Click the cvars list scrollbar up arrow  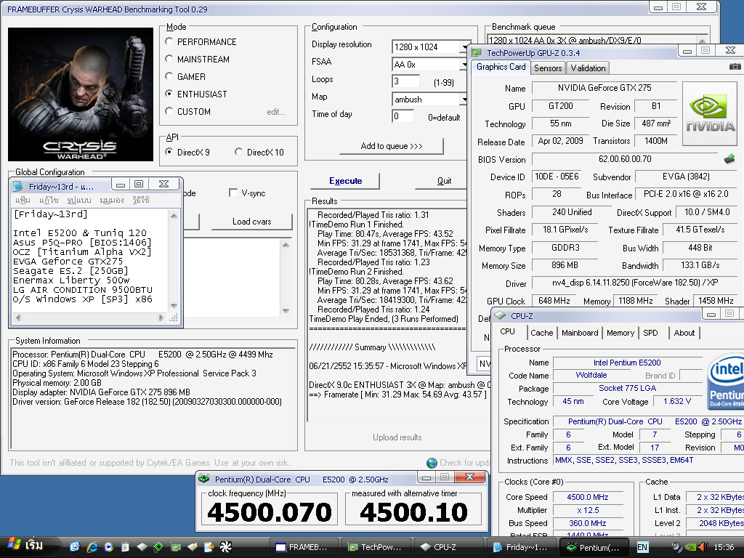[x=286, y=245]
